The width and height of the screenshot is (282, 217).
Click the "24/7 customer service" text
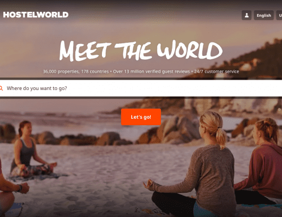[x=216, y=72]
